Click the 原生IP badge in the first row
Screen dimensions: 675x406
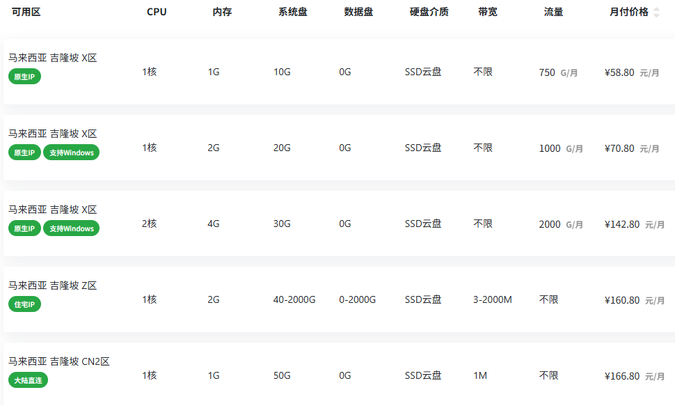click(24, 77)
